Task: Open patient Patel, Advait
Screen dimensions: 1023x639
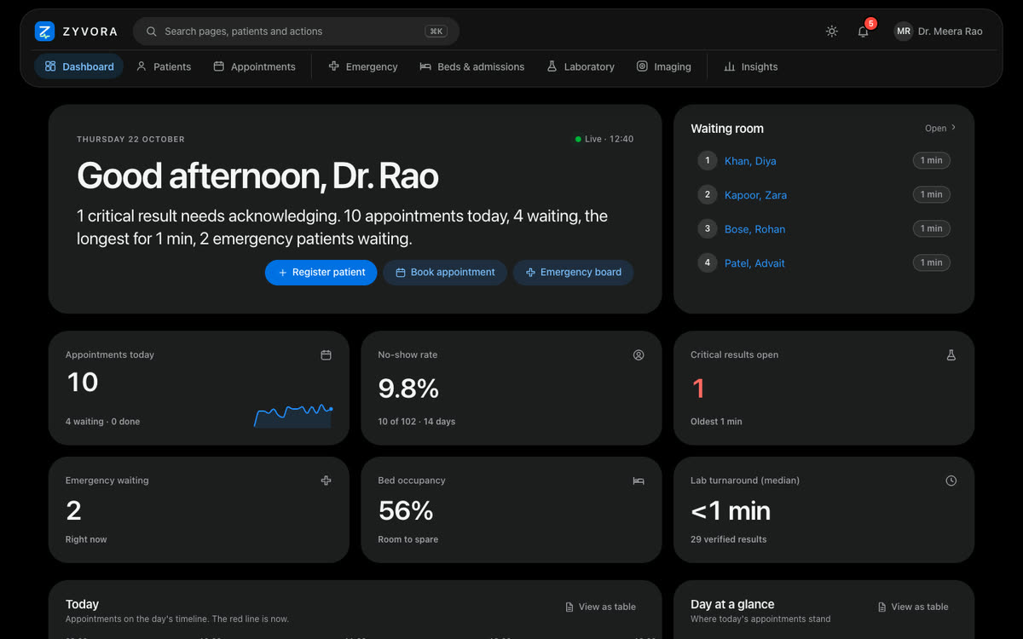Action: tap(754, 263)
